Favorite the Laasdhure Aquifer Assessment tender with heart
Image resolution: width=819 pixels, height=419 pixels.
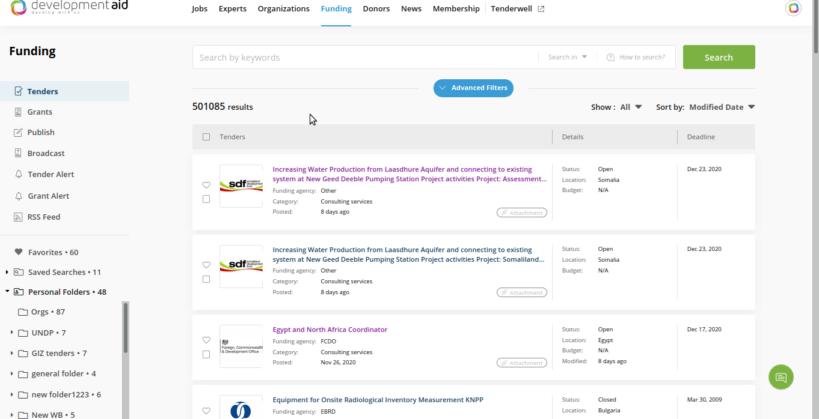point(206,185)
